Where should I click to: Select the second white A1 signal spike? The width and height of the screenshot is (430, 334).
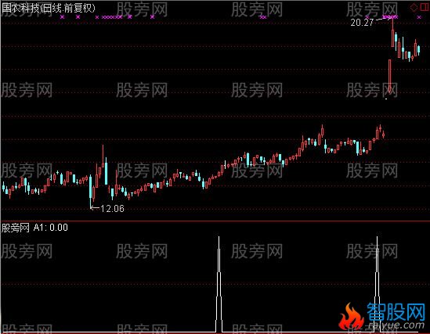coord(377,284)
